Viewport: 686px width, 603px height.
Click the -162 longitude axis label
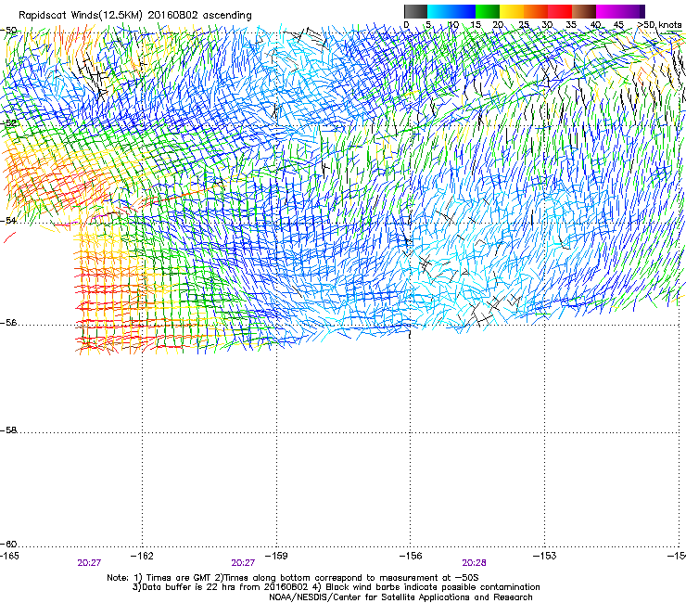click(x=142, y=556)
